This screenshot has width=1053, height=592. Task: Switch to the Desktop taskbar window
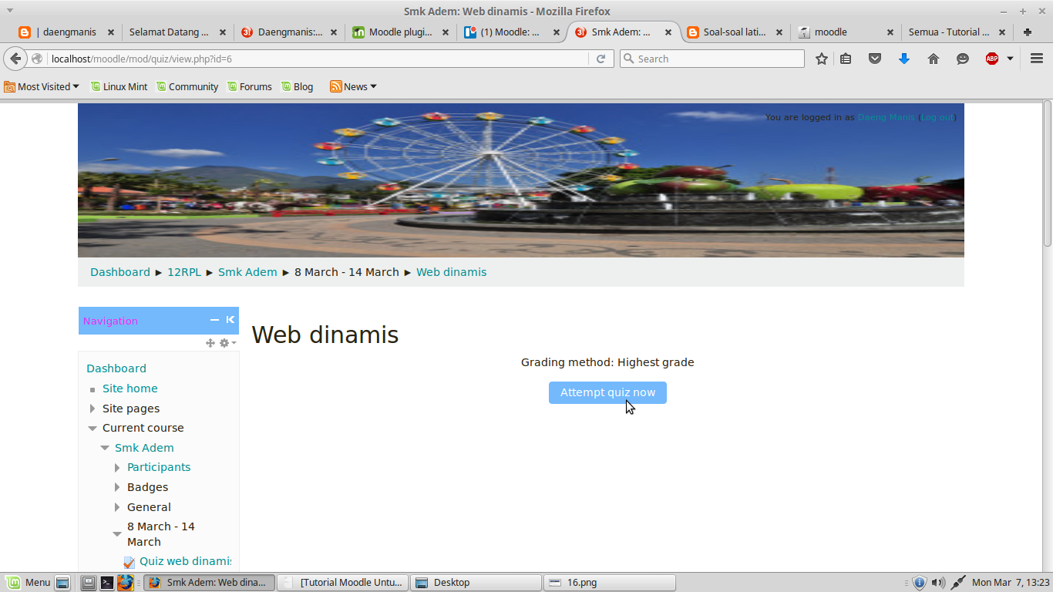coord(475,583)
